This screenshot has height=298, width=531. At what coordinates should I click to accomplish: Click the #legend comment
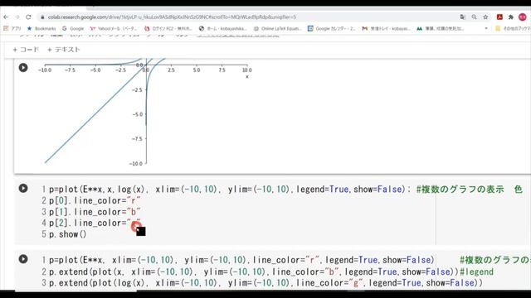tap(476, 272)
